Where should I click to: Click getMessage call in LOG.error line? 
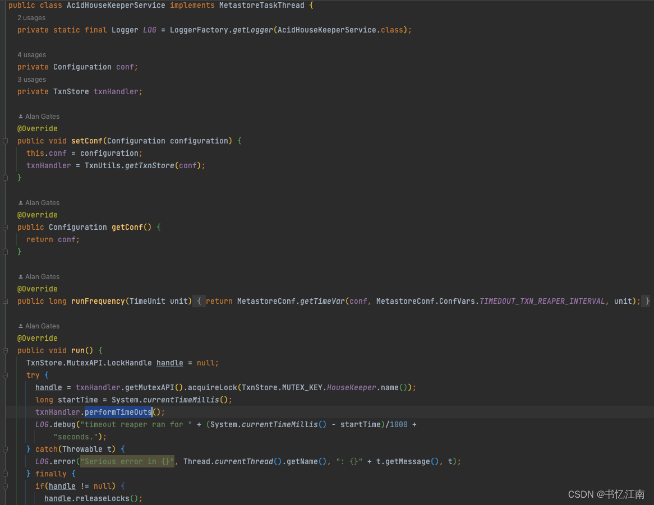(408, 462)
